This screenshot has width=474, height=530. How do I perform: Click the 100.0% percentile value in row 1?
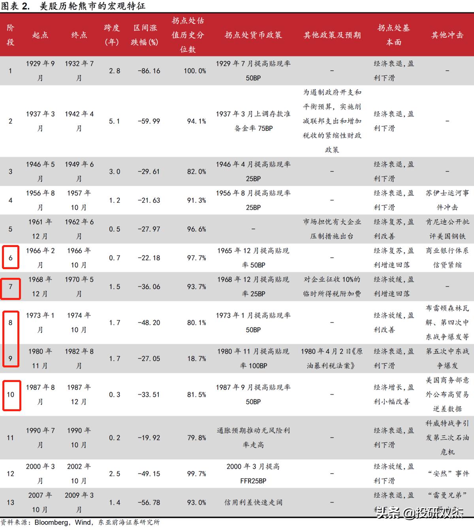click(196, 70)
